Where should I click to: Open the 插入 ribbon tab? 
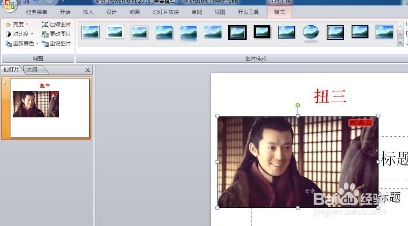[88, 12]
